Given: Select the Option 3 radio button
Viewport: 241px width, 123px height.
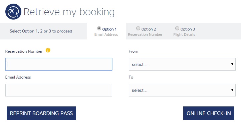Looking at the screenshot, I should (x=177, y=28).
